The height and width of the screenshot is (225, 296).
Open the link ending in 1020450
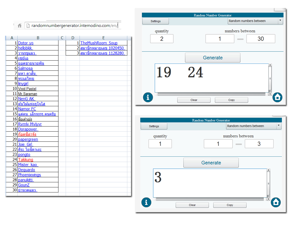pyautogui.click(x=102, y=48)
